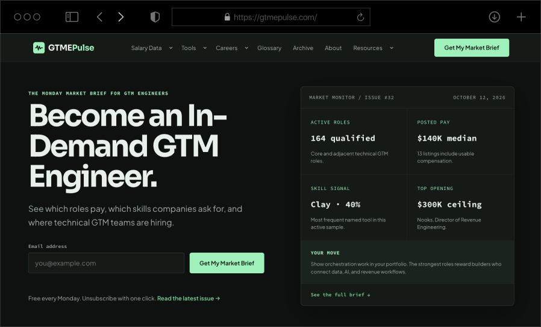Open the Tools nav item
This screenshot has width=541, height=327.
(x=189, y=48)
